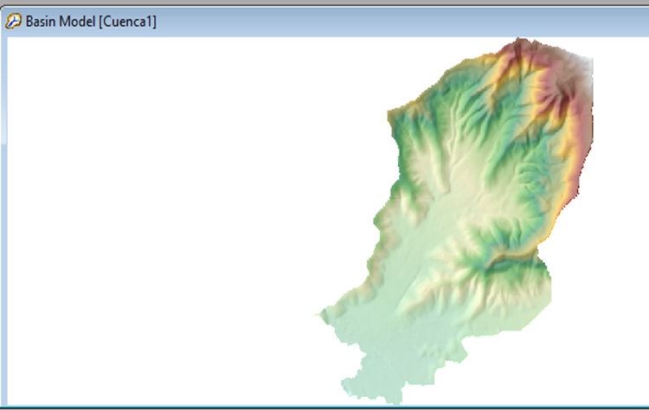Screen dimensions: 649x410
Task: Click the "Basin Model [Cuenca1]" title text
Action: coord(91,22)
